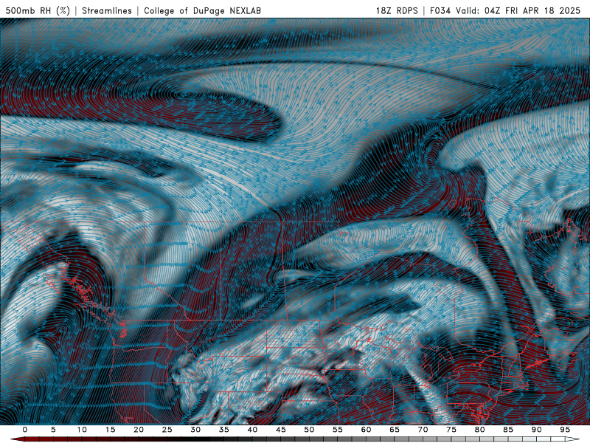Click the "35" color scale label
The height and width of the screenshot is (443, 590).
(224, 430)
